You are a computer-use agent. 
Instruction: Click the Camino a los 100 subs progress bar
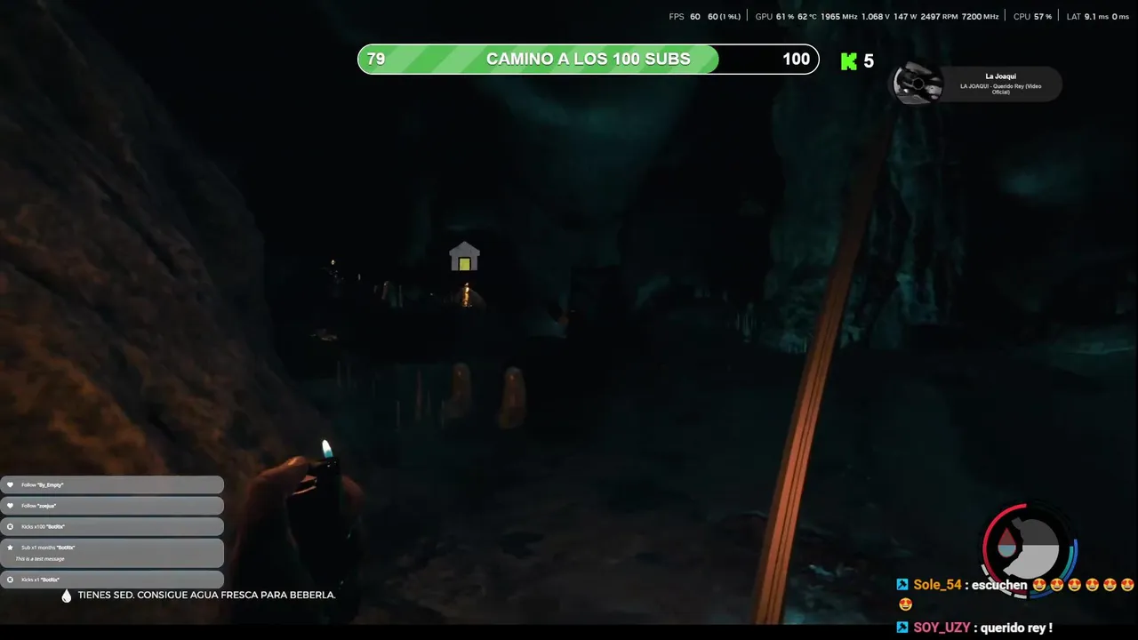588,60
